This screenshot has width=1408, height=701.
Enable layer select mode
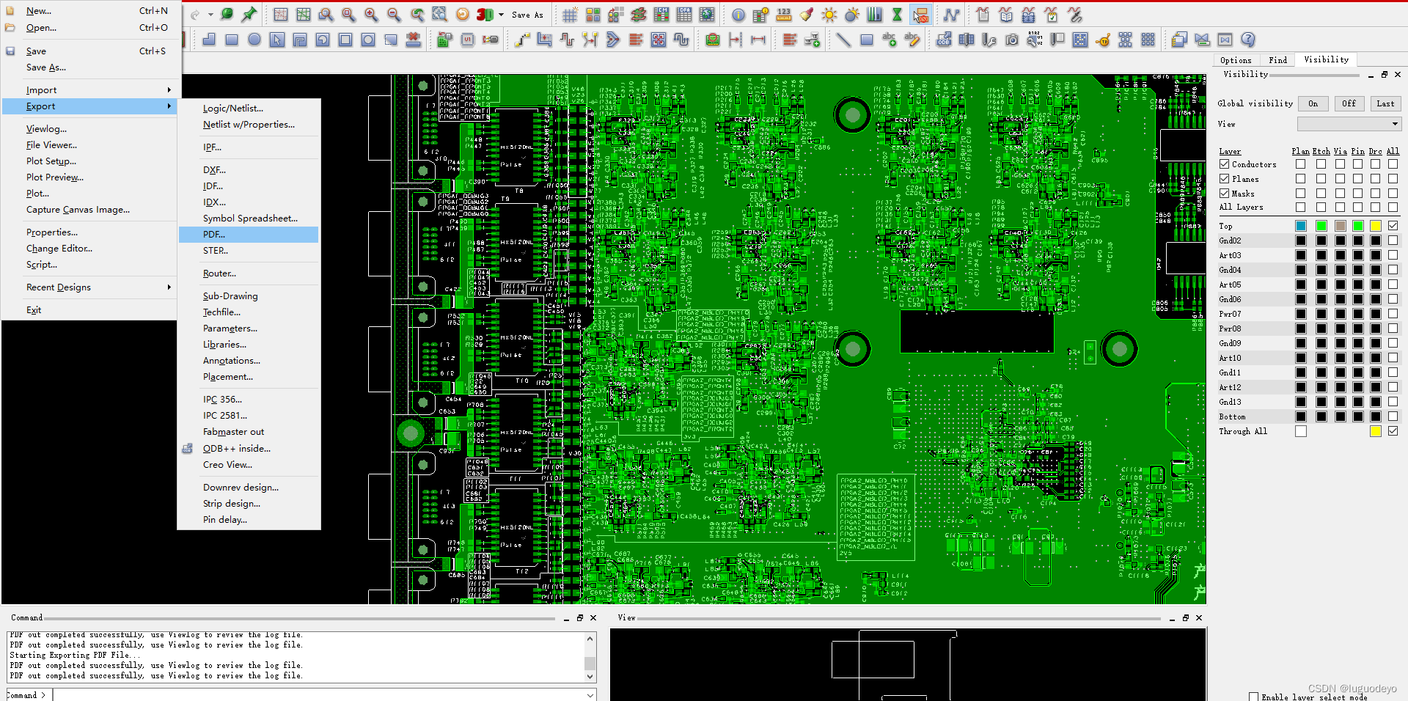pyautogui.click(x=1254, y=697)
